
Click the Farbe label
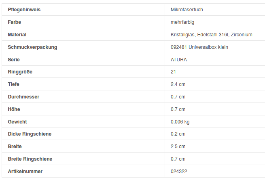(x=15, y=22)
